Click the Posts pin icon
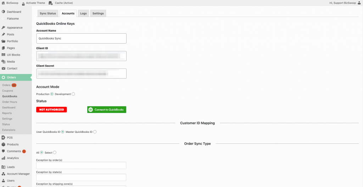This screenshot has height=187, width=363. (x=3, y=34)
